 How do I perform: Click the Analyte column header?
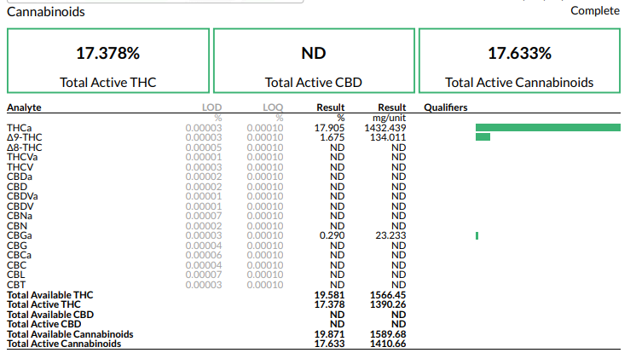pyautogui.click(x=24, y=108)
